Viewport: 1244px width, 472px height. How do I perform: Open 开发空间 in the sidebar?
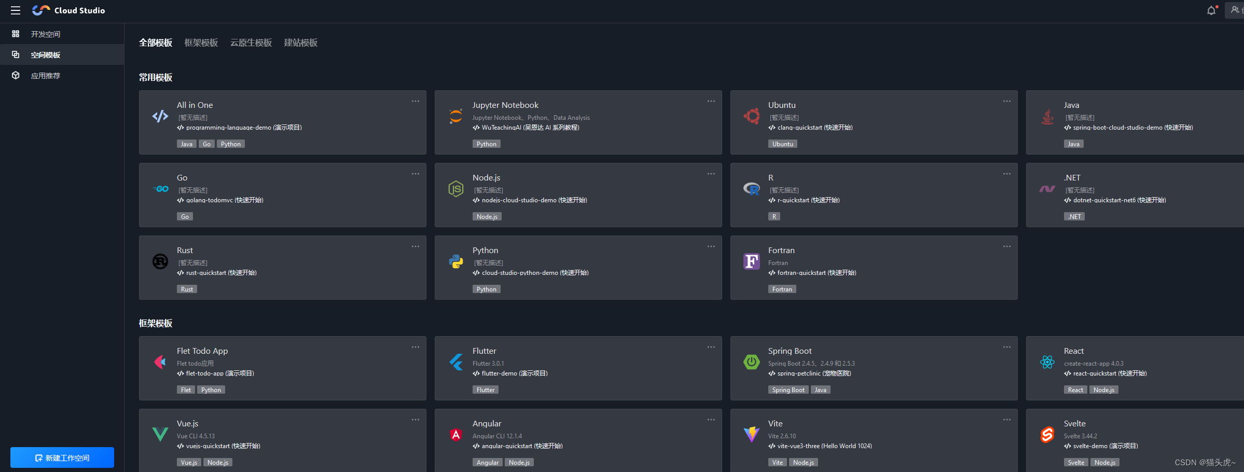click(x=46, y=34)
